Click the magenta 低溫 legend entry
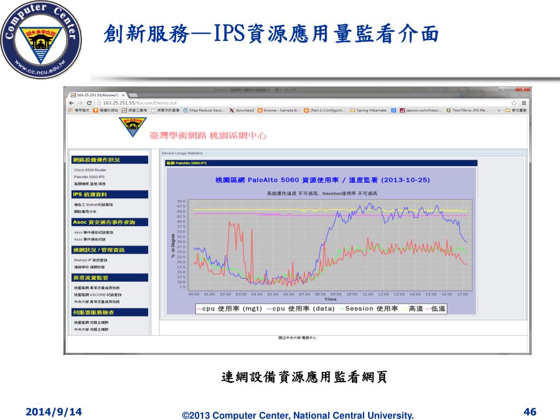Image resolution: width=560 pixels, height=420 pixels. pyautogui.click(x=435, y=308)
